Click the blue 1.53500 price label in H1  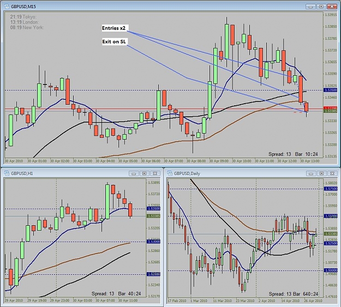tap(153, 208)
